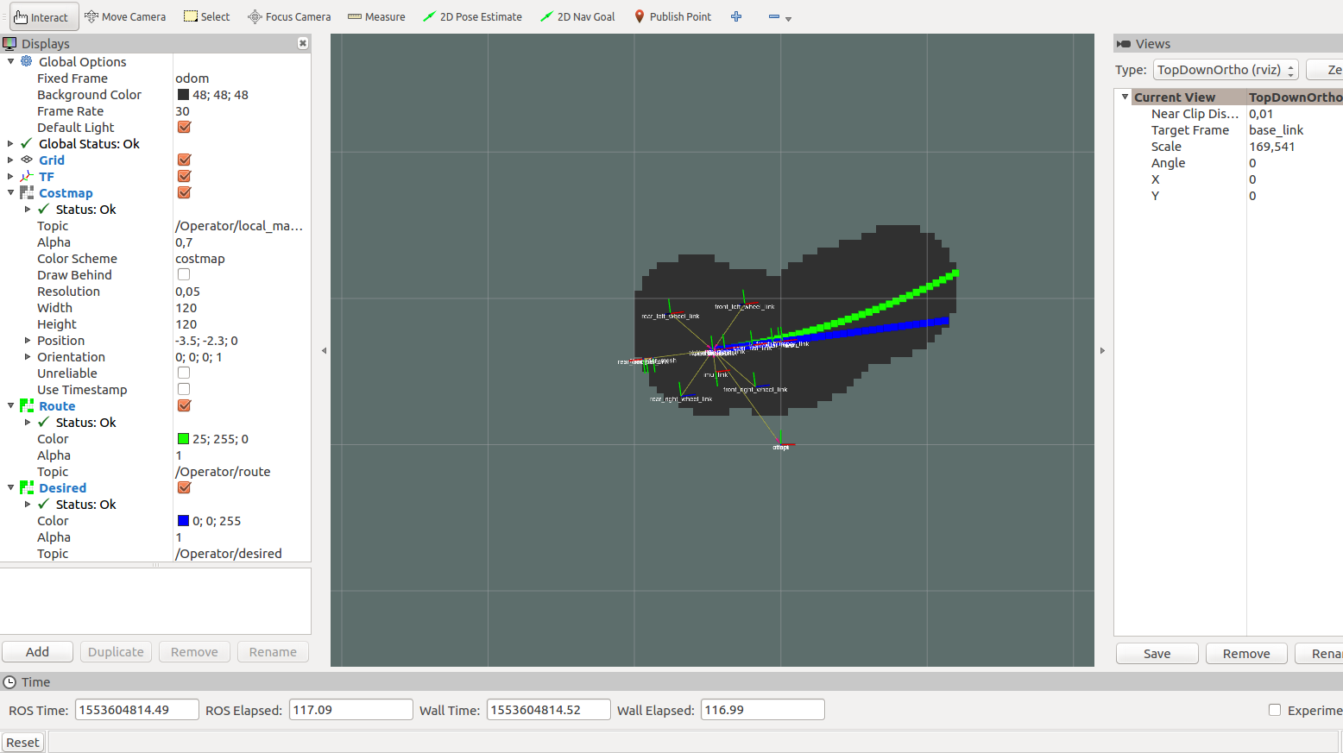Uncheck the Costmap display checkbox
Image resolution: width=1343 pixels, height=753 pixels.
184,192
